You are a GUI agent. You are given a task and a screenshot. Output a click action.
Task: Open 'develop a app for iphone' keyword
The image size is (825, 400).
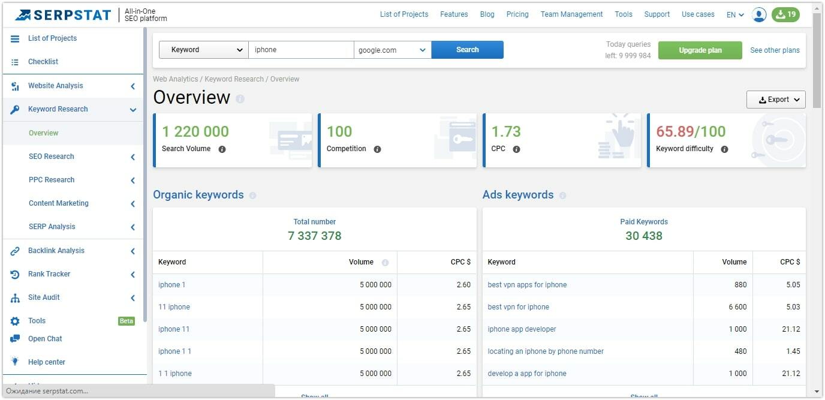coord(527,374)
